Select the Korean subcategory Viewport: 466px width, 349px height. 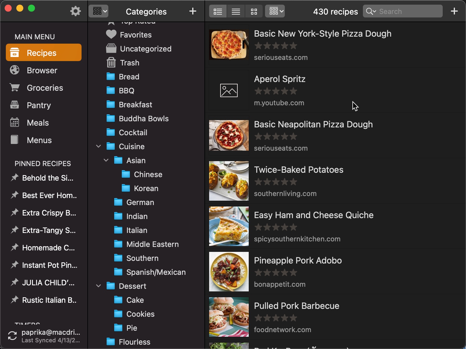(146, 188)
